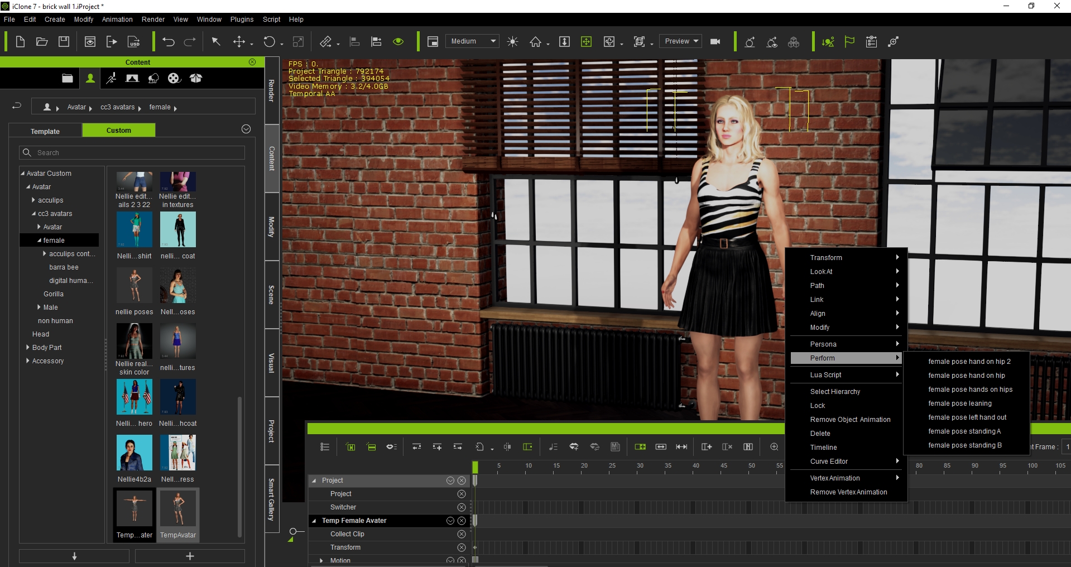Collapse the Temp Female Avater track
The width and height of the screenshot is (1071, 567).
pyautogui.click(x=314, y=521)
